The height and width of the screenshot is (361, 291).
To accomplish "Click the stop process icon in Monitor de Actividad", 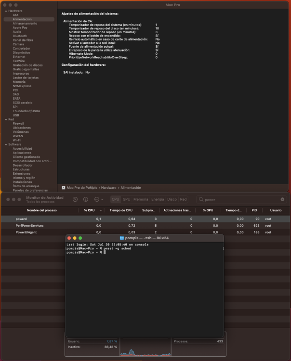I will (75, 199).
